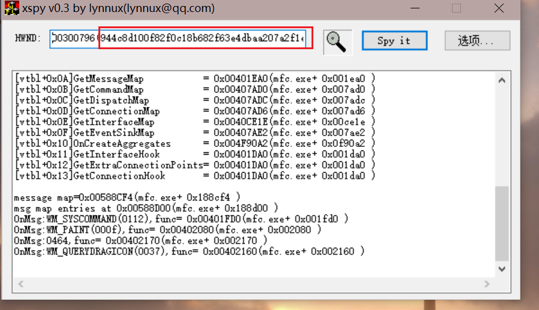Click the msg map entries line
The image size is (539, 310).
(x=146, y=209)
